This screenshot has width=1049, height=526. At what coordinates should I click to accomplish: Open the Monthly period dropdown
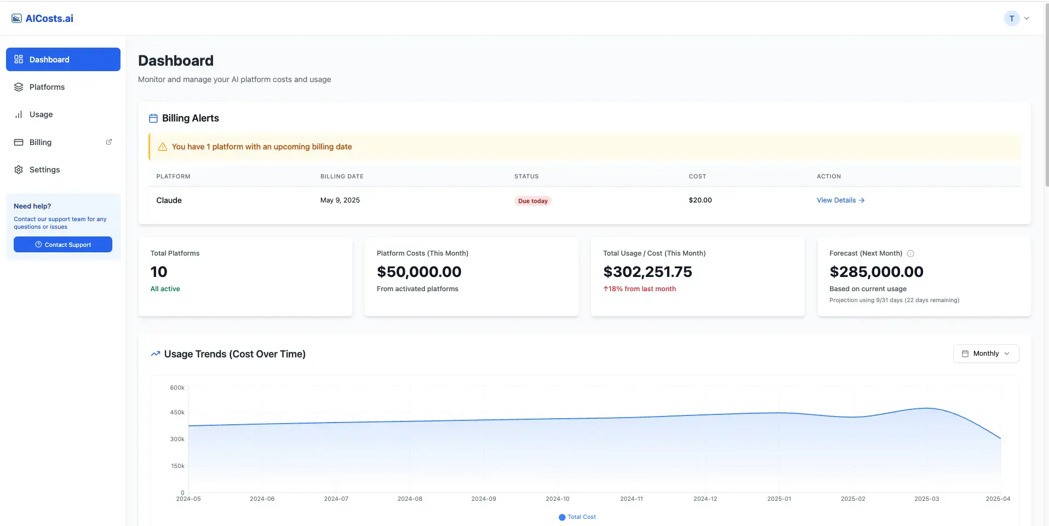pyautogui.click(x=986, y=354)
